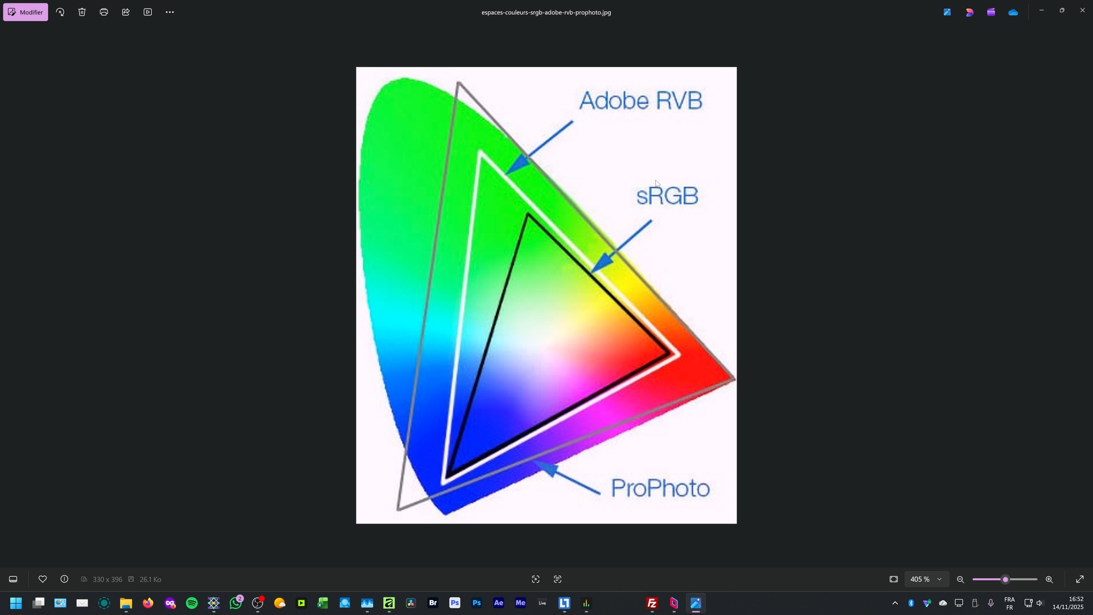Show file info with the info icon
The height and width of the screenshot is (615, 1093).
[x=64, y=580]
